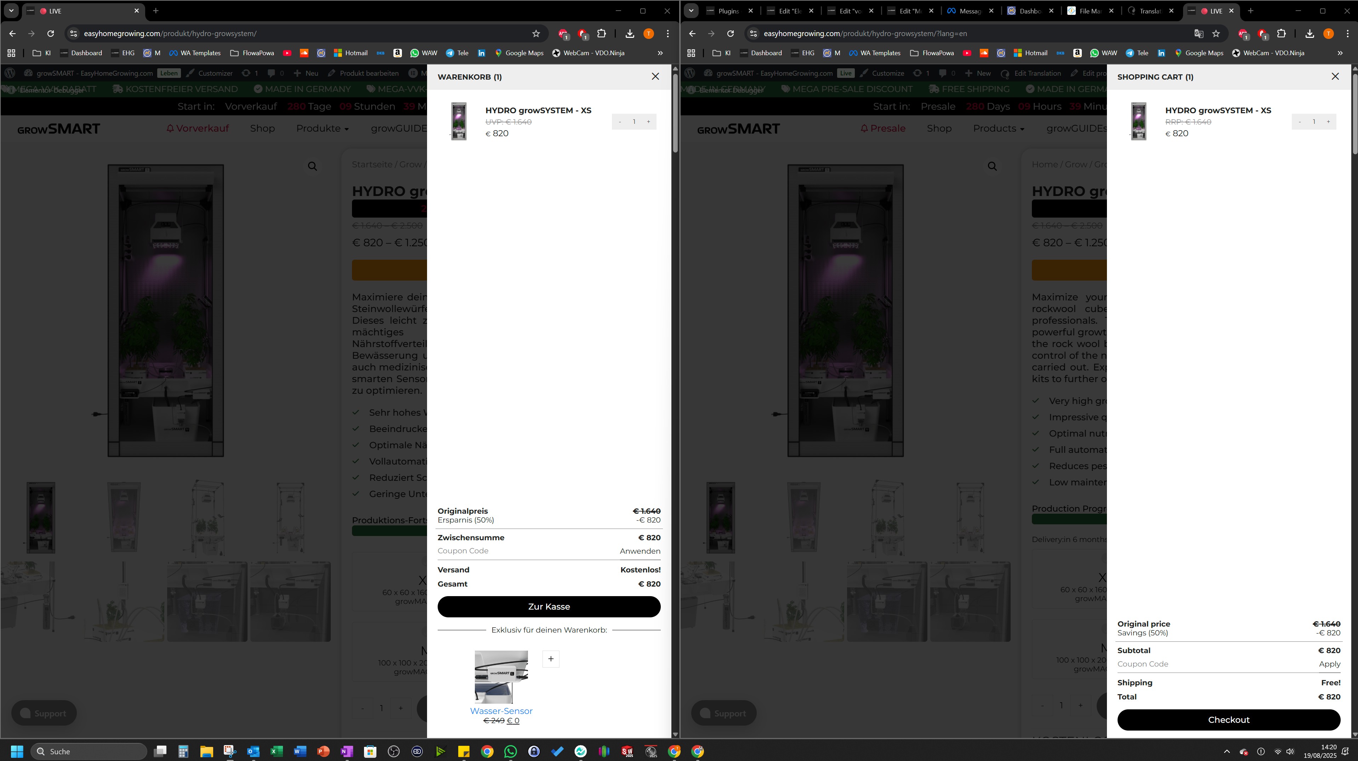The height and width of the screenshot is (761, 1358).
Task: Open the Wasser-Sensor product thumbnail
Action: [501, 677]
